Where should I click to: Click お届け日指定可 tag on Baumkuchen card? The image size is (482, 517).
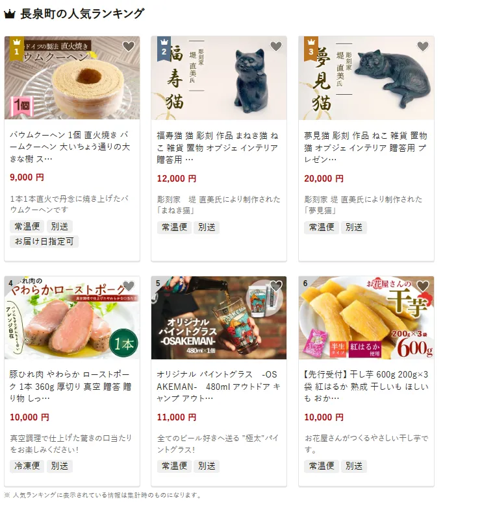(44, 241)
